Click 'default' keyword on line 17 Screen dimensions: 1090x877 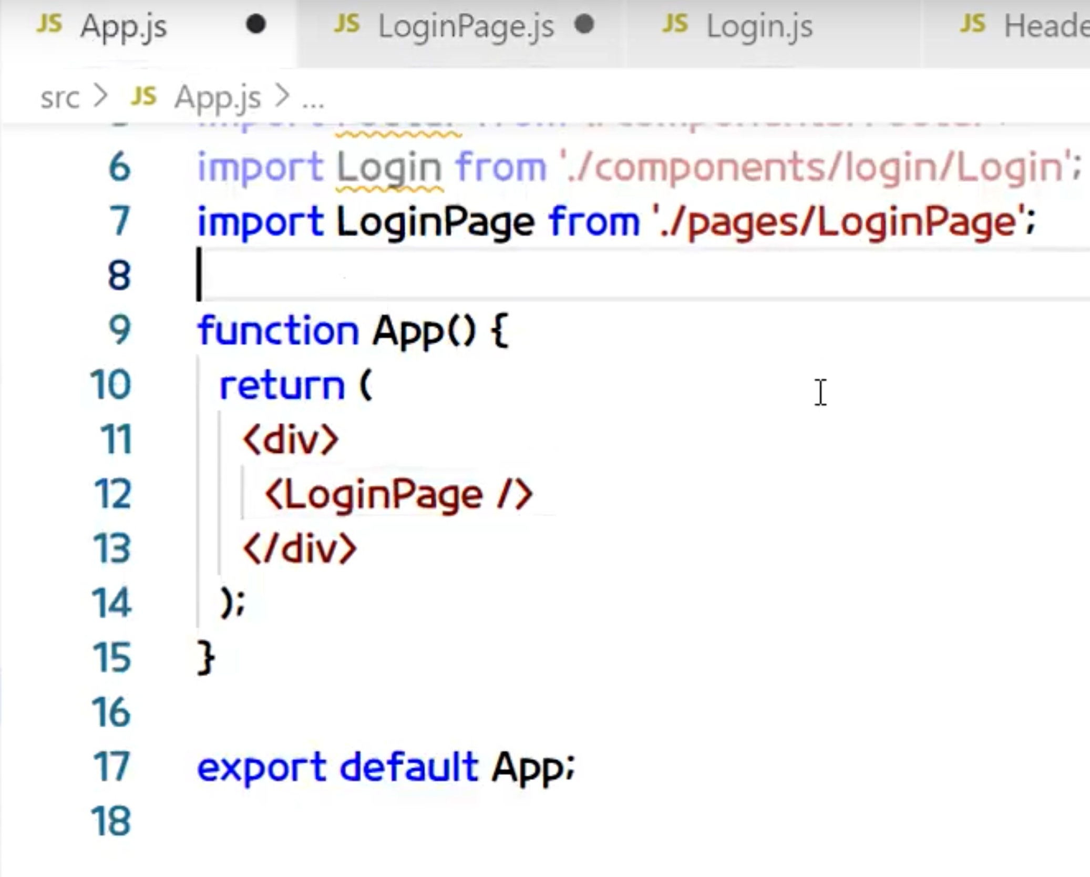click(409, 766)
